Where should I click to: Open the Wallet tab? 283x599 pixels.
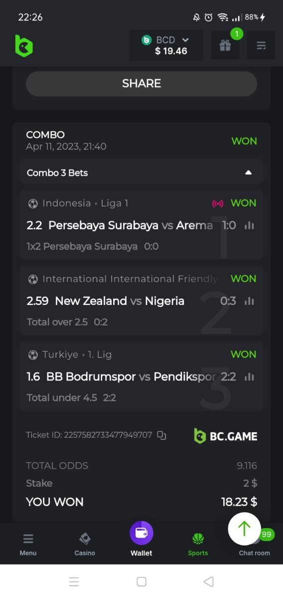[141, 539]
